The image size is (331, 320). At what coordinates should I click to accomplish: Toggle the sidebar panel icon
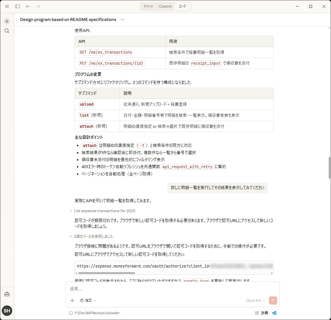(x=17, y=6)
